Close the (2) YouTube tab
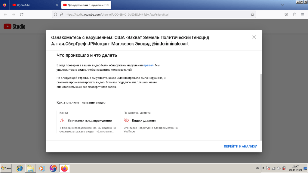308x173 pixels. pos(57,5)
